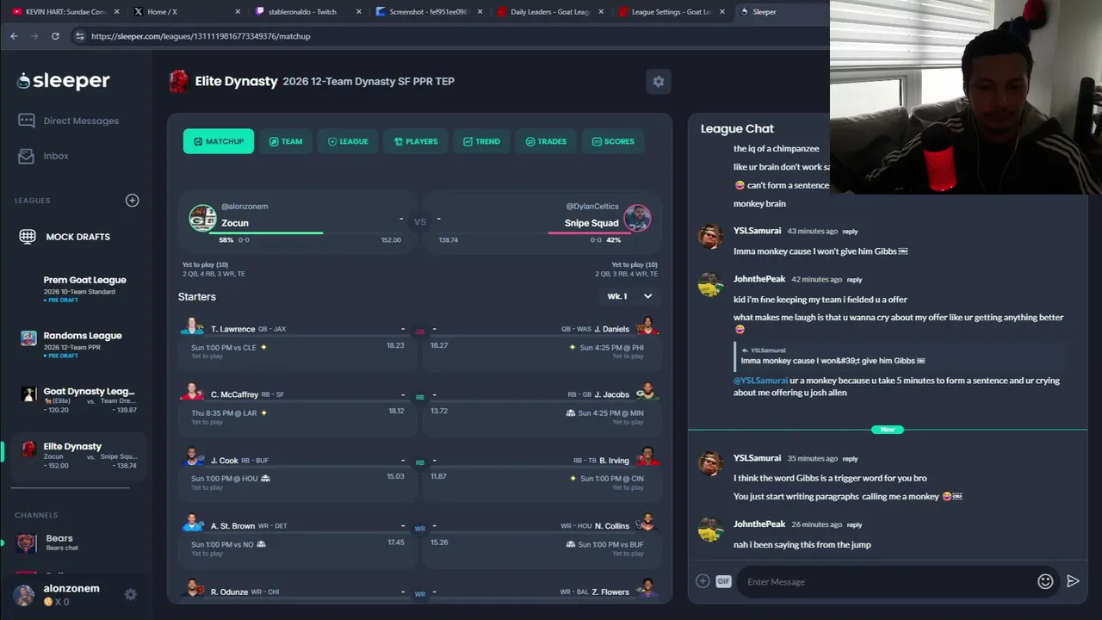Open the Trades tab

pyautogui.click(x=546, y=141)
